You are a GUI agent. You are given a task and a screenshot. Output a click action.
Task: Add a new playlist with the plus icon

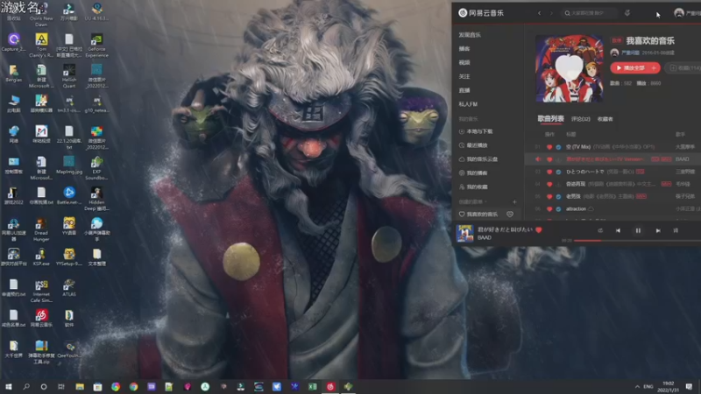514,202
